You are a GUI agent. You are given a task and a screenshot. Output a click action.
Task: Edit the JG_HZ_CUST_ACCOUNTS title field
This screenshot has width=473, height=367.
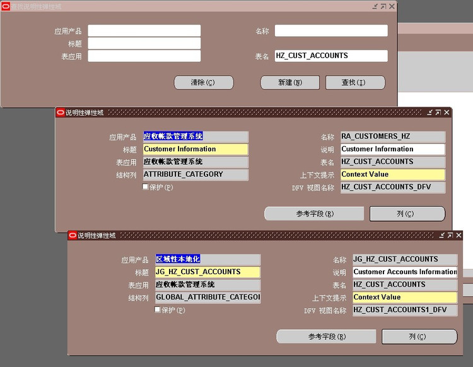[x=208, y=272]
